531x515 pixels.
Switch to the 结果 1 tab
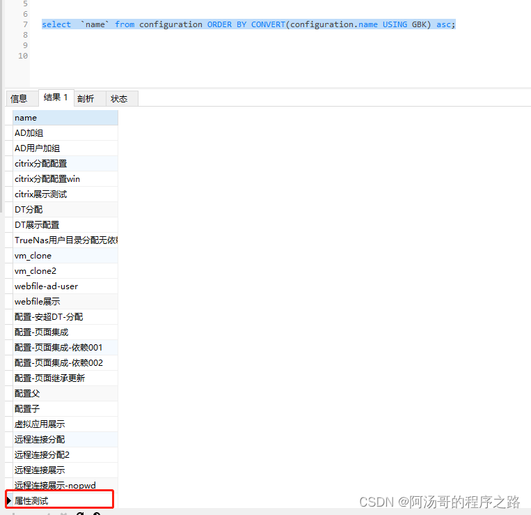[x=56, y=98]
